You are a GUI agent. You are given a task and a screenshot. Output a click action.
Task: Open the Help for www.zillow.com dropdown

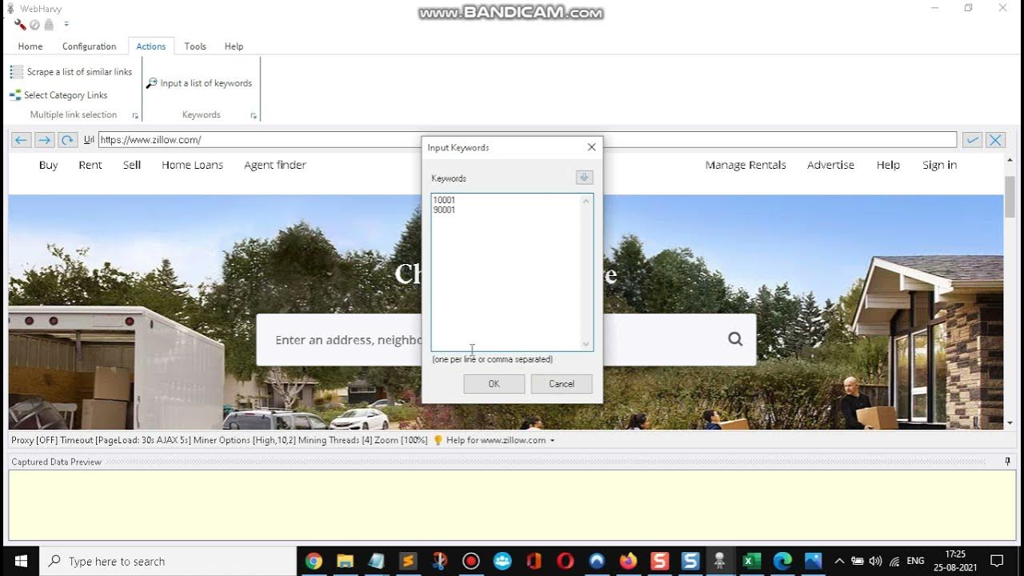[500, 441]
